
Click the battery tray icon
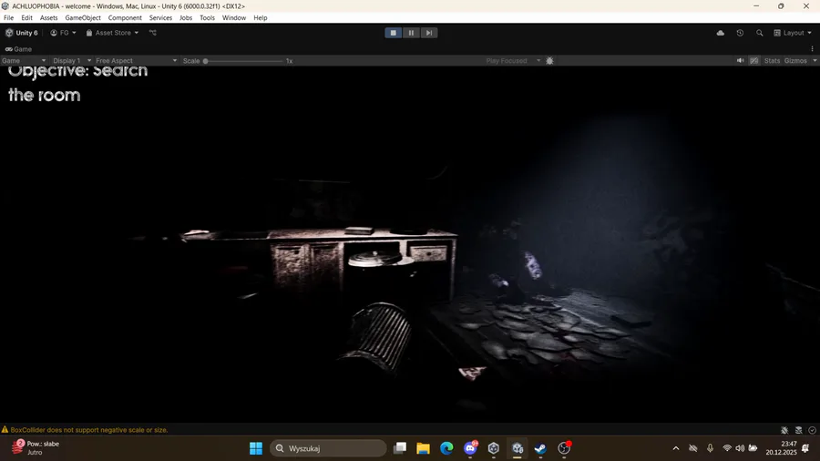753,448
